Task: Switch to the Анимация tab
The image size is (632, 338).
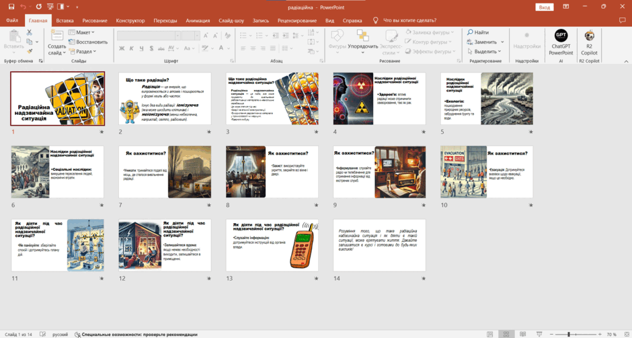Action: click(198, 21)
